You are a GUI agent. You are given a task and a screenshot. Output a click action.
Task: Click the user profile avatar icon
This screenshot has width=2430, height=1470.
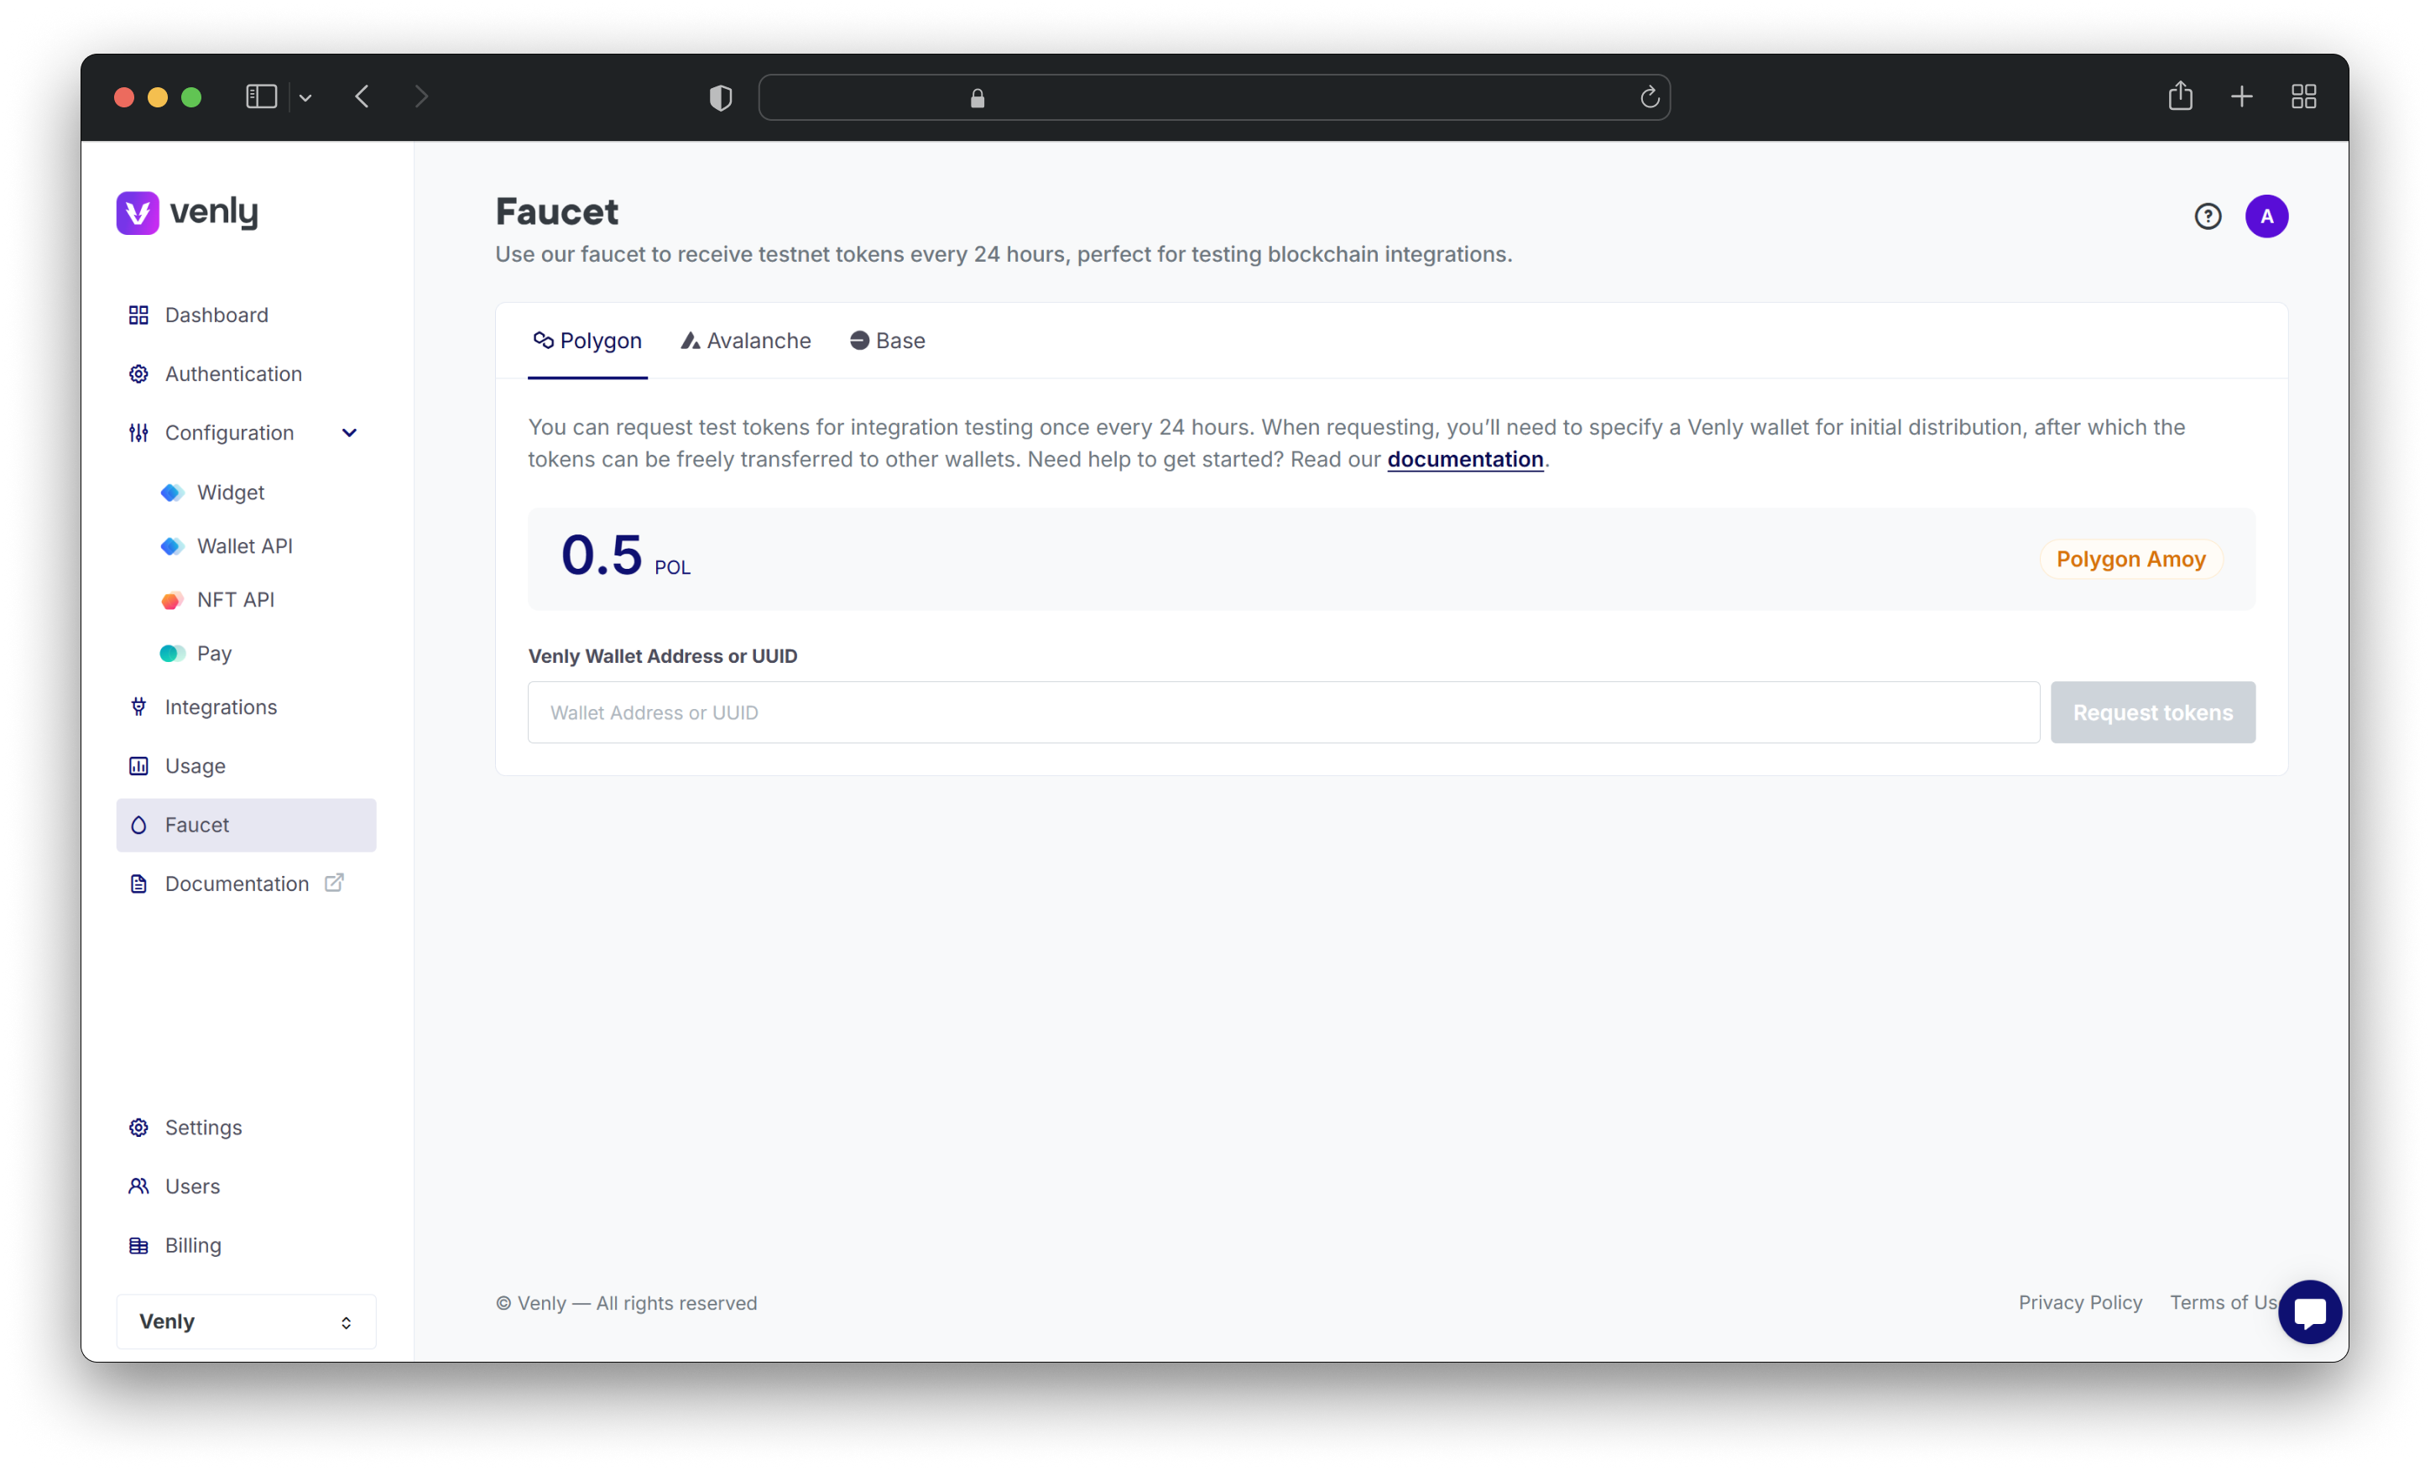(x=2269, y=215)
